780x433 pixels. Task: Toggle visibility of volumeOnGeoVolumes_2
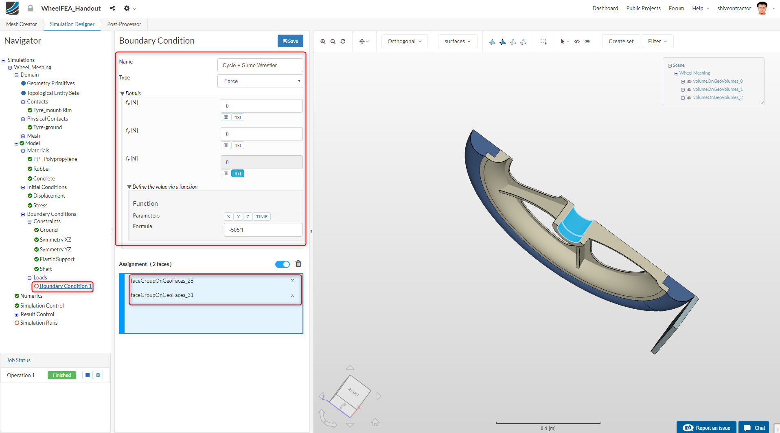pyautogui.click(x=689, y=98)
